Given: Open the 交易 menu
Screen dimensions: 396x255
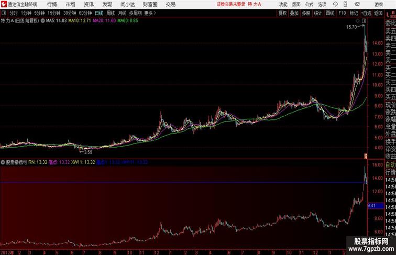Looking at the screenshot, I should (171, 4).
